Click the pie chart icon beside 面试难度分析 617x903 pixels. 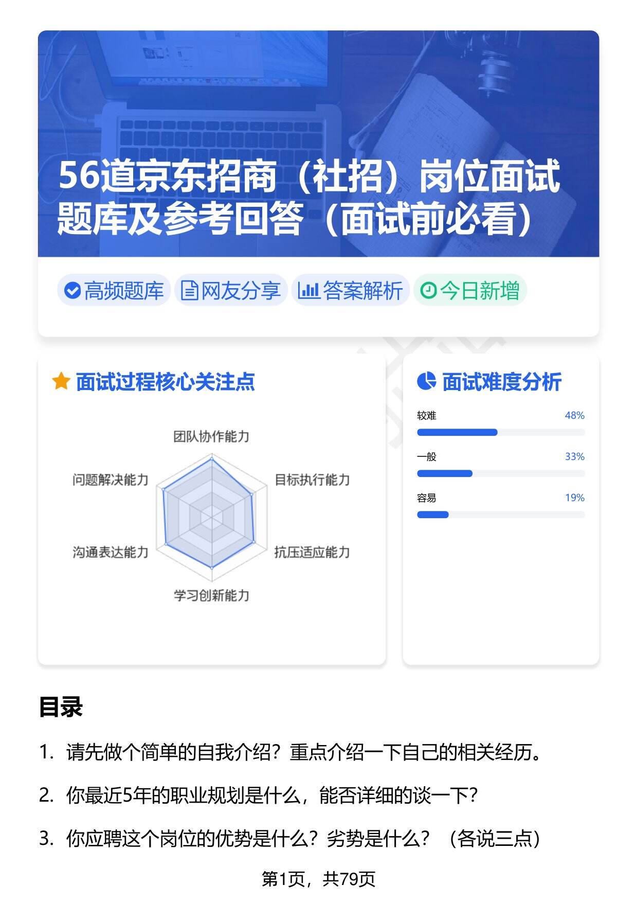426,381
